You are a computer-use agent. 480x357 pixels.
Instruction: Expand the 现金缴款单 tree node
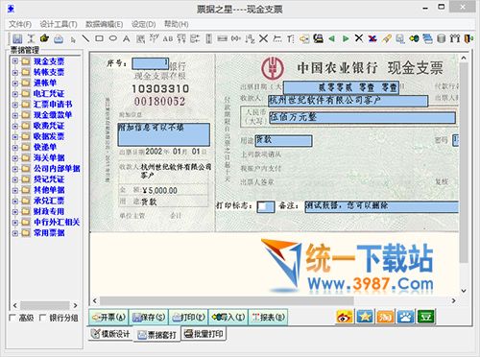(x=14, y=115)
